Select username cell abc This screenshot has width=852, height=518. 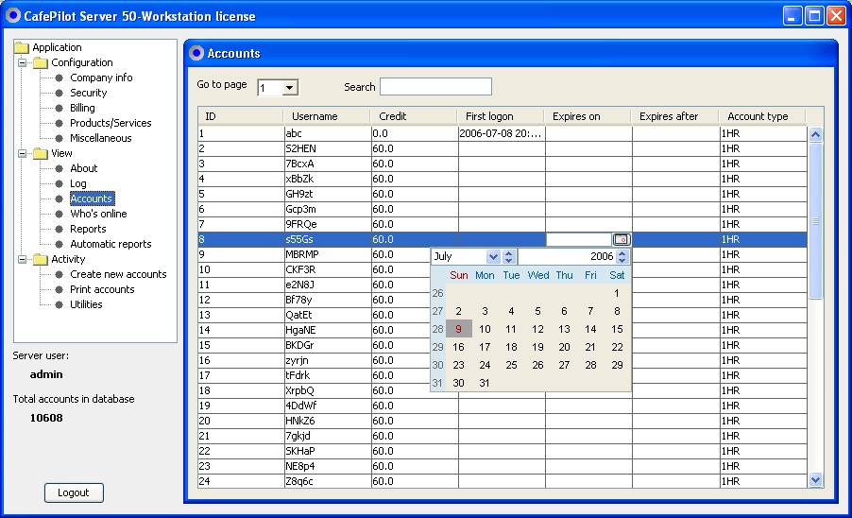pos(328,133)
